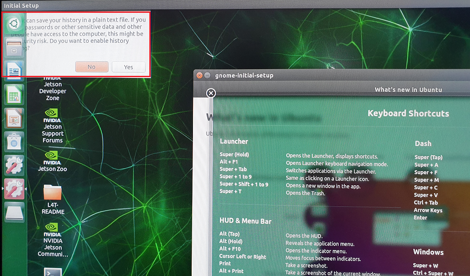Click the 'Super + 1 to 9' shortcut entry
The image size is (470, 276).
pyautogui.click(x=236, y=177)
